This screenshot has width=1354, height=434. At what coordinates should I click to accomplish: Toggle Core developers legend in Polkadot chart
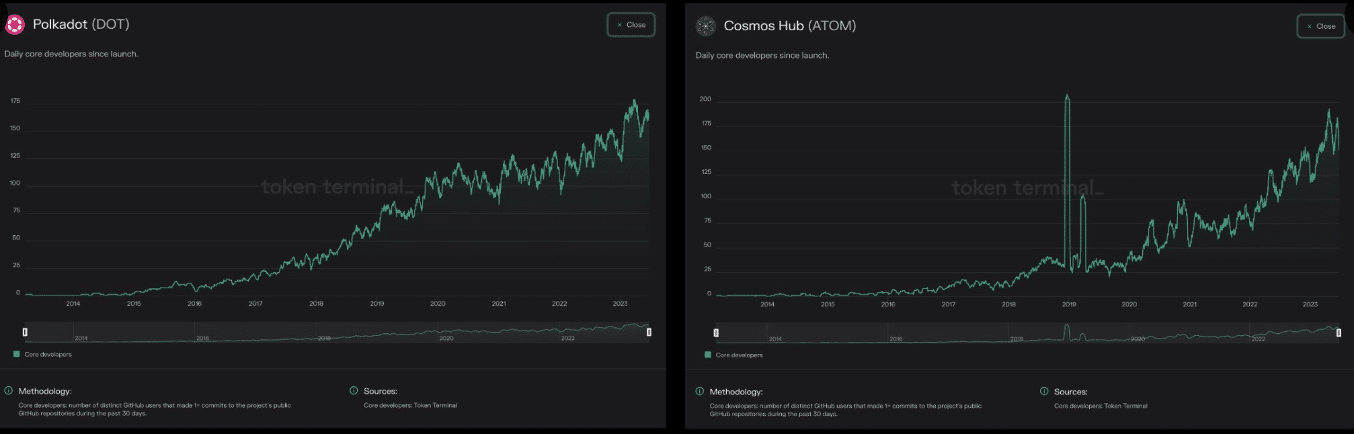pyautogui.click(x=42, y=354)
